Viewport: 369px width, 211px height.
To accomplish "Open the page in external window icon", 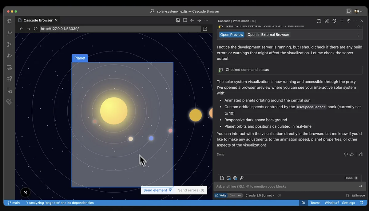I will coord(205,29).
